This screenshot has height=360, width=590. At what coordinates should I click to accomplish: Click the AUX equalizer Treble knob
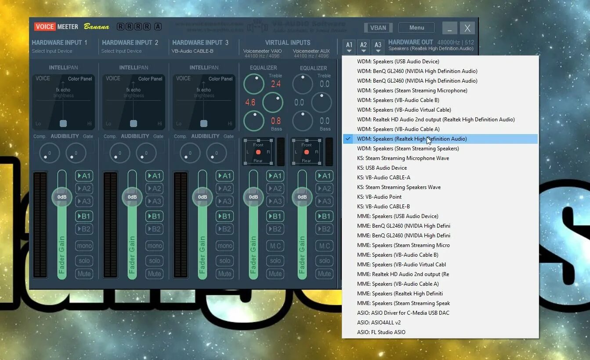point(303,84)
